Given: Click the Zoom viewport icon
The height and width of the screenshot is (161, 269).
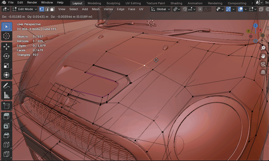Looking at the screenshot, I should pyautogui.click(x=263, y=48).
